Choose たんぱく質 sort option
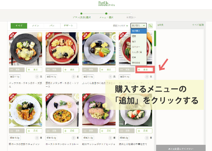 tap(138, 52)
